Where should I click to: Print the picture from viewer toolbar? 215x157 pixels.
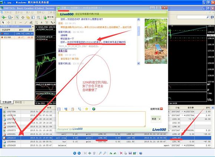click(126, 153)
